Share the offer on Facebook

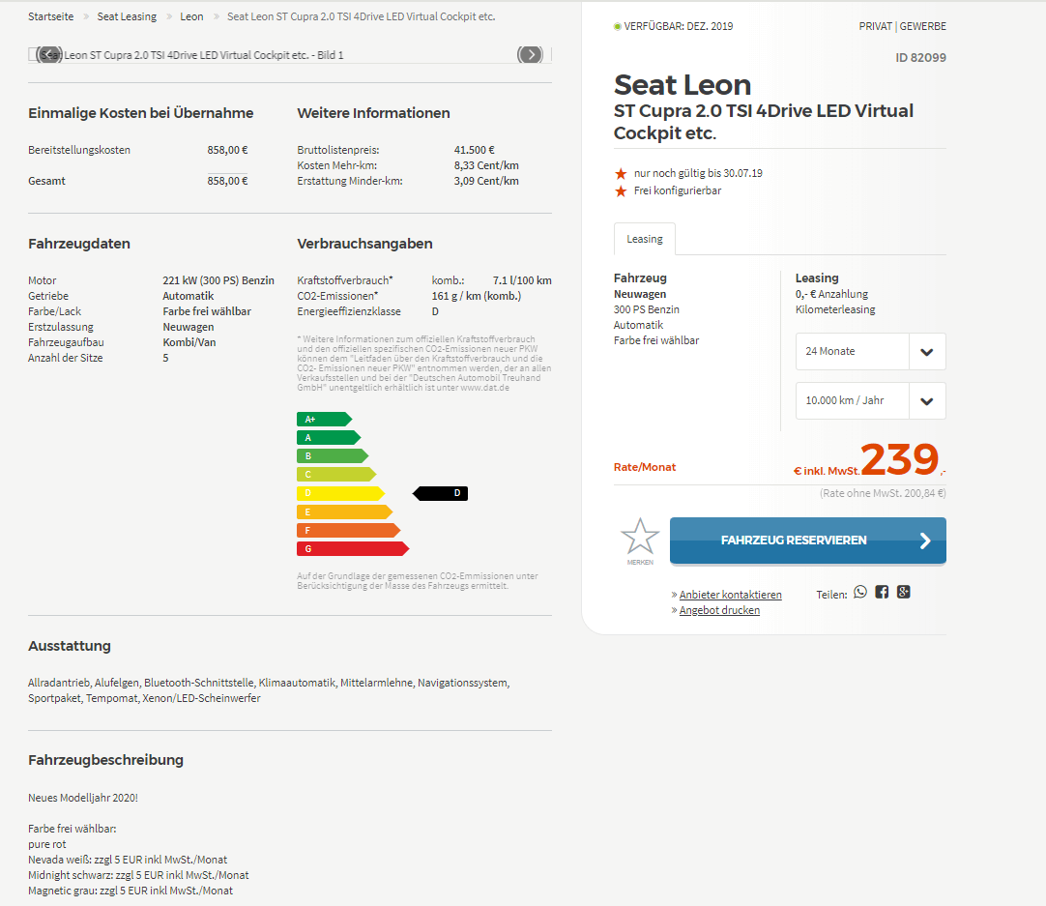(x=882, y=593)
